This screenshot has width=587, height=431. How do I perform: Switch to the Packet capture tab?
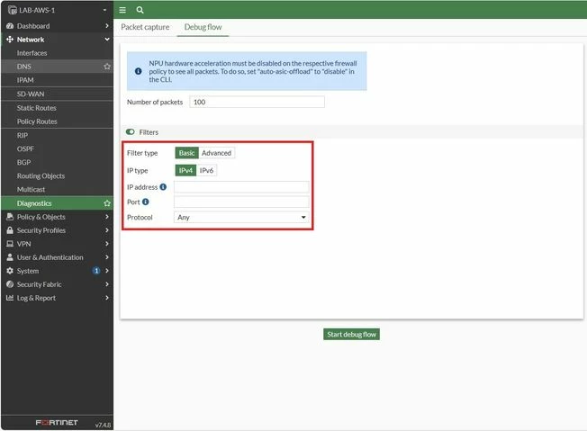point(145,27)
